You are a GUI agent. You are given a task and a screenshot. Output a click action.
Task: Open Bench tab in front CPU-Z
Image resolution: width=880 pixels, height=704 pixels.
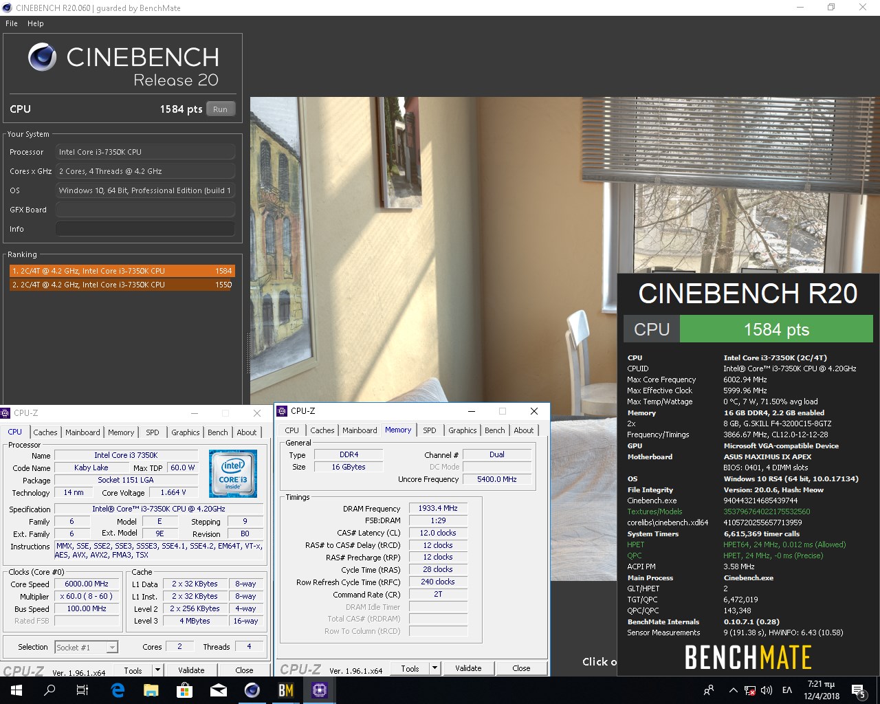[495, 430]
